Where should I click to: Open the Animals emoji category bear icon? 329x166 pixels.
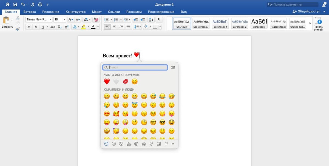tap(121, 144)
